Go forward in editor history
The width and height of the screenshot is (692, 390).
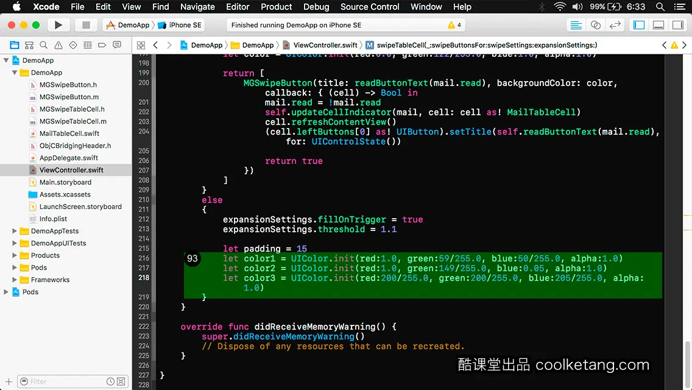169,45
